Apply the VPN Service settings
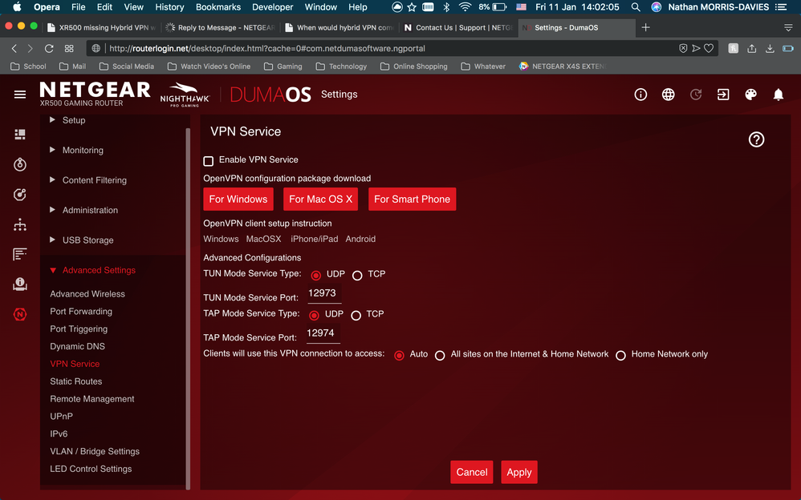This screenshot has width=801, height=500. [x=518, y=472]
